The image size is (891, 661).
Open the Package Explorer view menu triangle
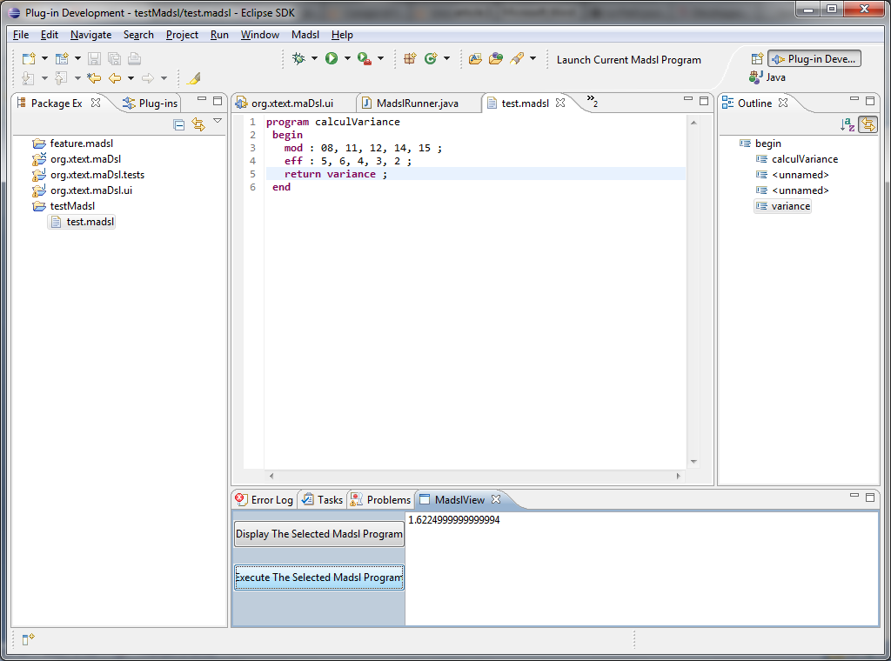pyautogui.click(x=218, y=122)
